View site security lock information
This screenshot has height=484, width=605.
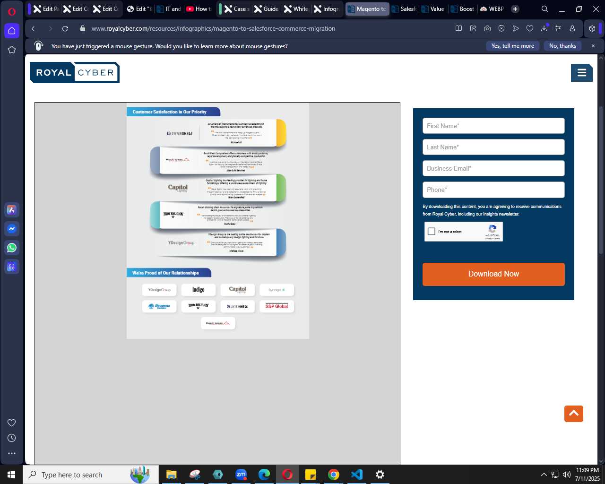[83, 28]
